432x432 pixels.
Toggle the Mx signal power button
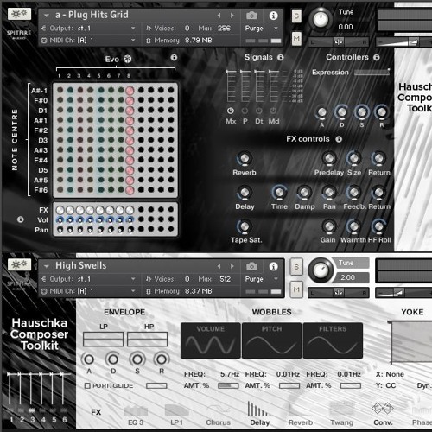231,111
